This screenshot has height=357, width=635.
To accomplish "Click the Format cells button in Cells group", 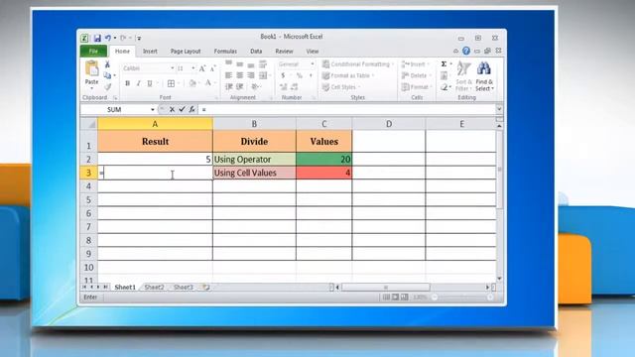I will coord(416,87).
